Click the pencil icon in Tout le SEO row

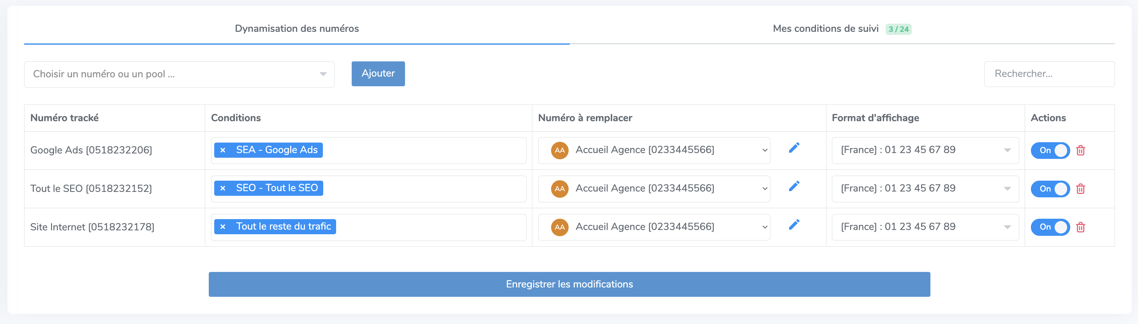[x=794, y=186]
